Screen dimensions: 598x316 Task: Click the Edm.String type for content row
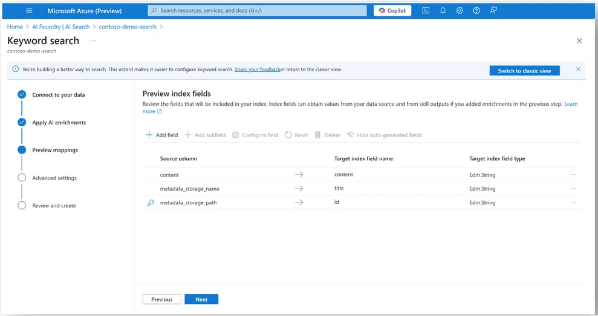[x=483, y=175]
